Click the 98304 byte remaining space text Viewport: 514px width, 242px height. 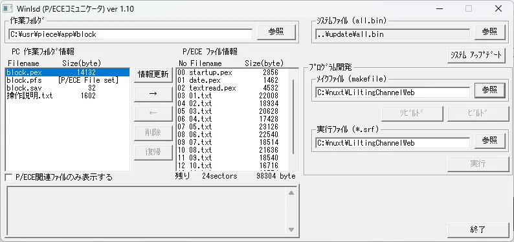coord(276,176)
